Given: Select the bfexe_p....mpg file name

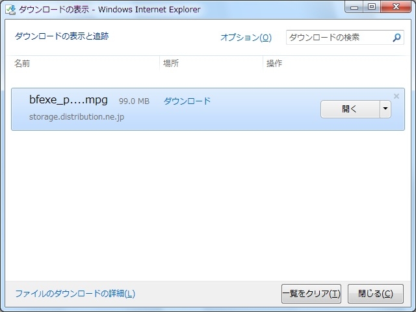Looking at the screenshot, I should [x=68, y=100].
